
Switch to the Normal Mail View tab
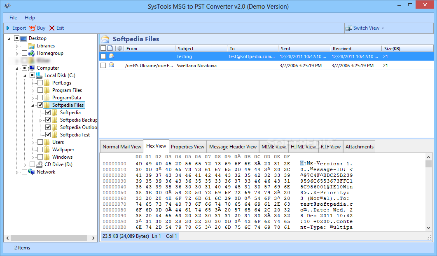click(122, 147)
